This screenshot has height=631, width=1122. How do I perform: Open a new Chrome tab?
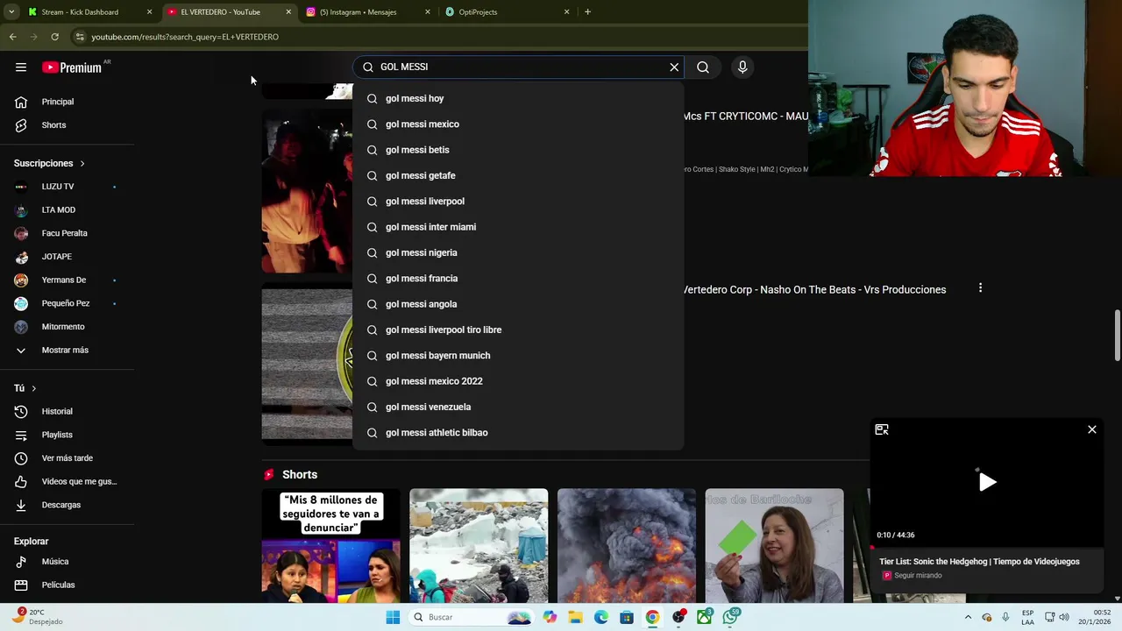[587, 12]
